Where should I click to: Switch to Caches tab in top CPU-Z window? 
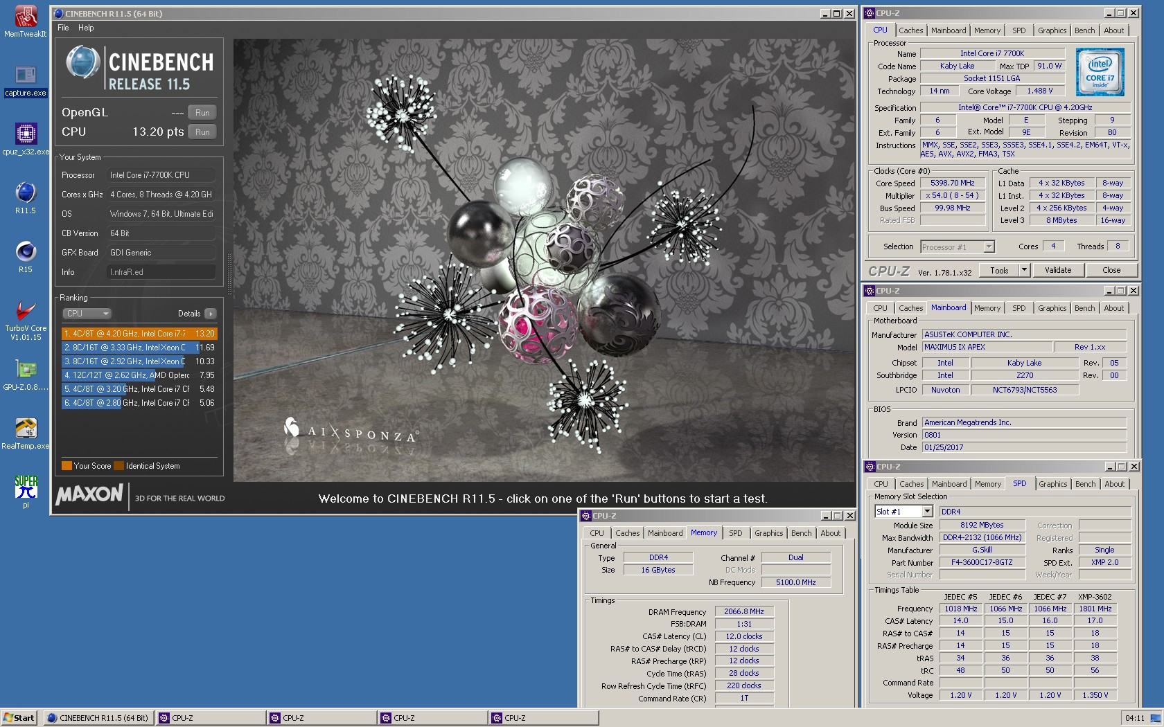(x=910, y=30)
